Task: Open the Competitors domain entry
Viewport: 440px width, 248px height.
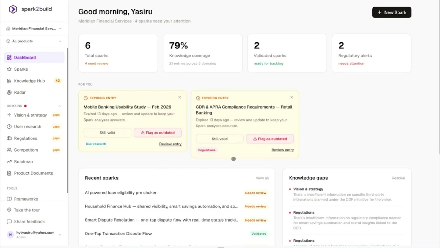Action: (x=26, y=150)
